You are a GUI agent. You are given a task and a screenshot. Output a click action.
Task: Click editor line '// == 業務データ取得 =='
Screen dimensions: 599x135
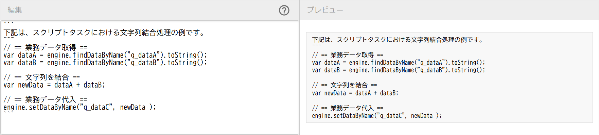tap(46, 47)
